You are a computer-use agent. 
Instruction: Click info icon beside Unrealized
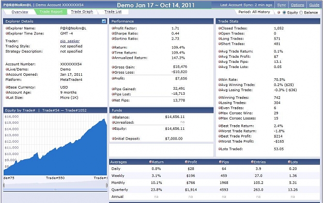(x=113, y=122)
